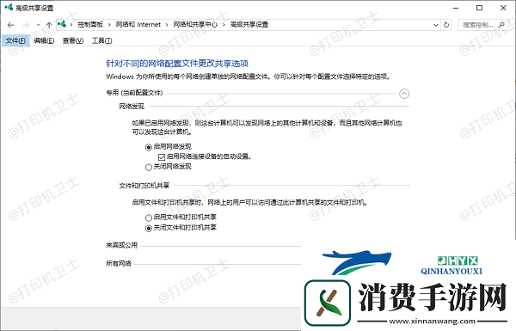516x331 pixels.
Task: Select 关闭网络发现 radio button
Action: 149,167
